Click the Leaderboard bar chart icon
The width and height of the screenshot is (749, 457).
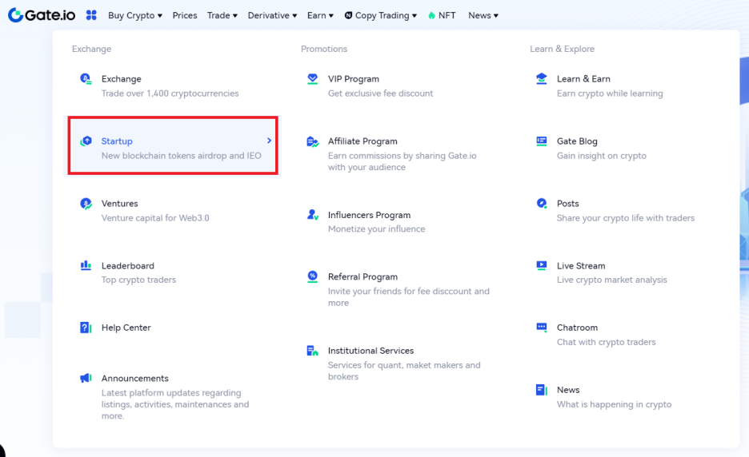tap(86, 265)
